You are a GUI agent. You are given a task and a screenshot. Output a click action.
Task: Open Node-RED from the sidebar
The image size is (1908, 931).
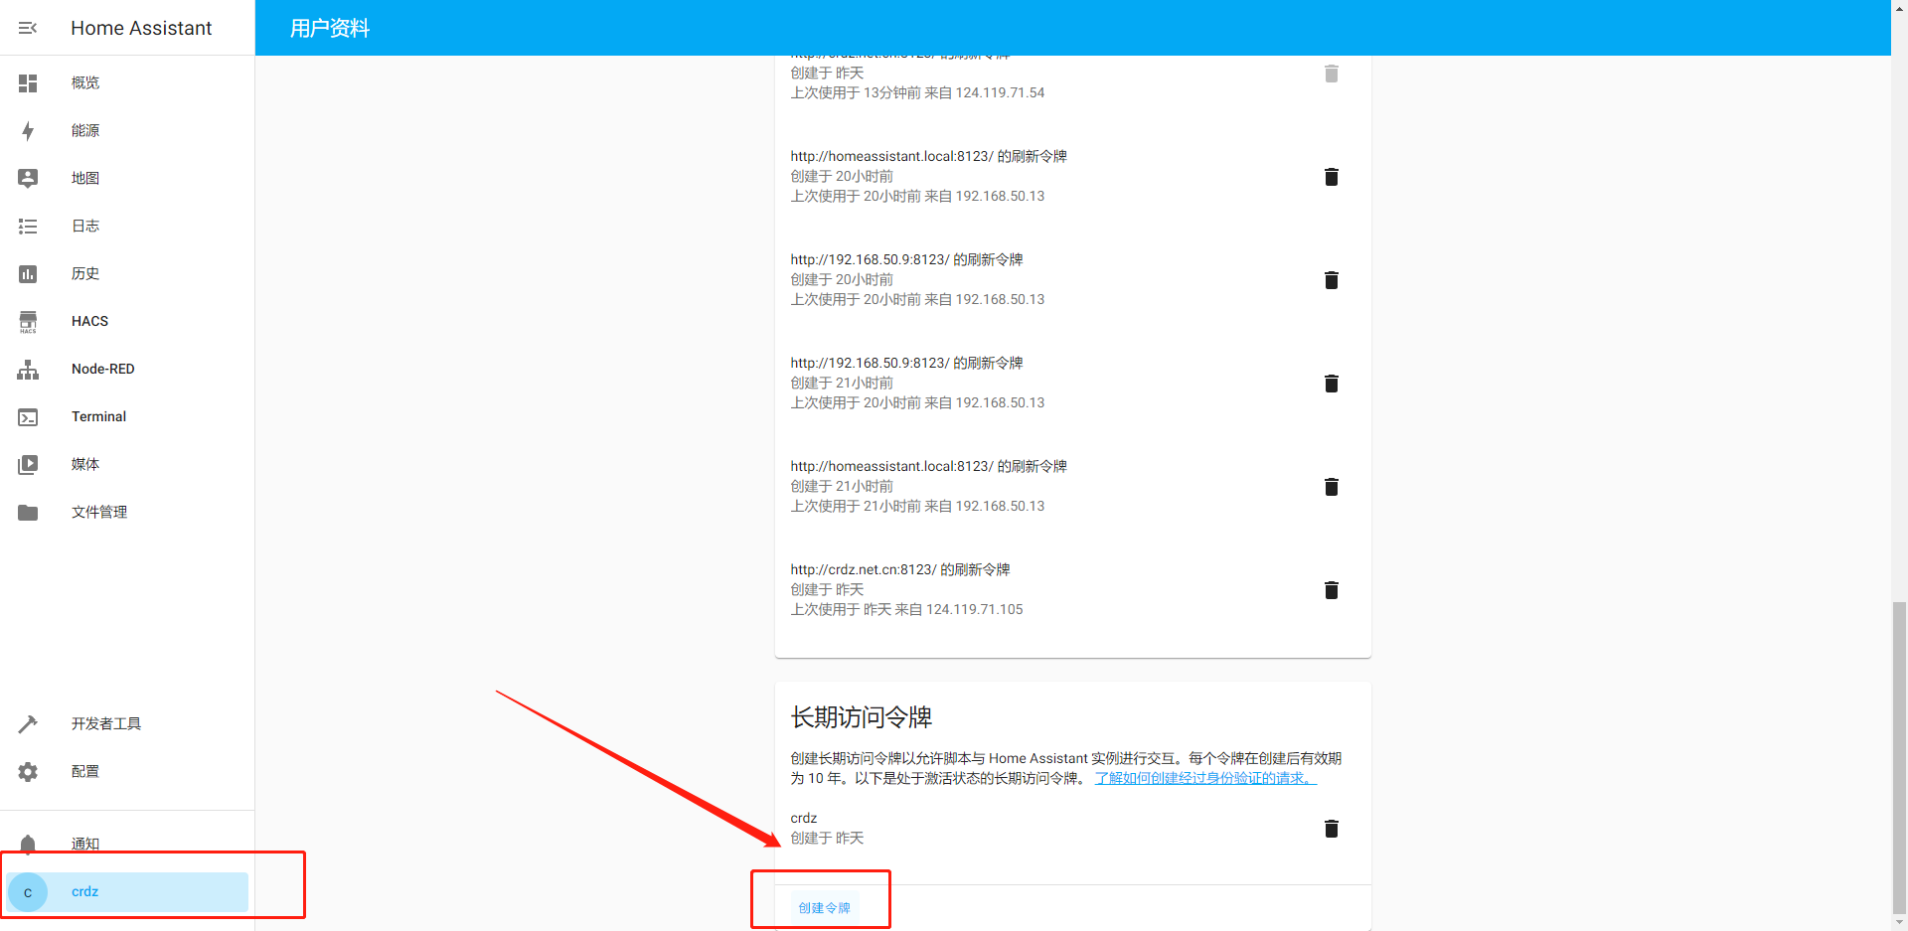click(102, 369)
